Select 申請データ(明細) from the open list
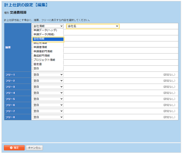This screenshot has width=182, height=154. coord(44,34)
